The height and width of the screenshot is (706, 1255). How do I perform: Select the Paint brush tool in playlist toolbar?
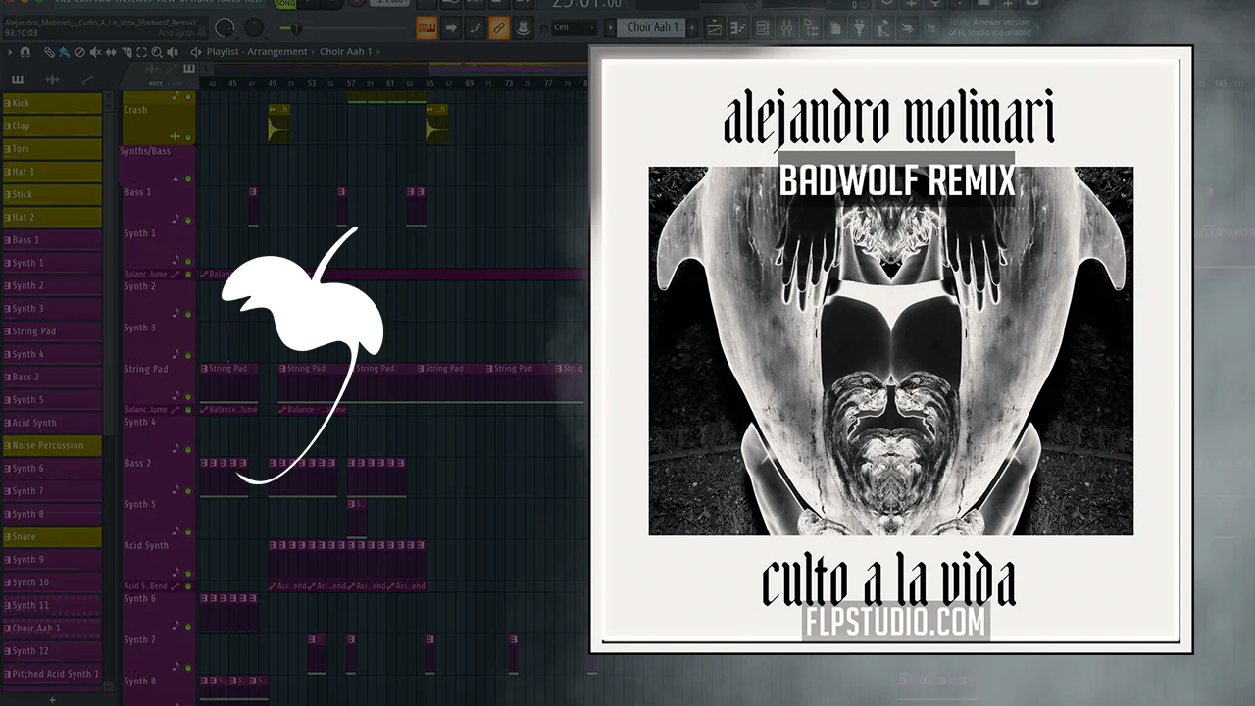(64, 52)
